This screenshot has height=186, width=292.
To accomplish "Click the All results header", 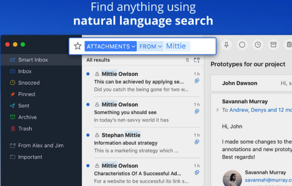I will [98, 60].
